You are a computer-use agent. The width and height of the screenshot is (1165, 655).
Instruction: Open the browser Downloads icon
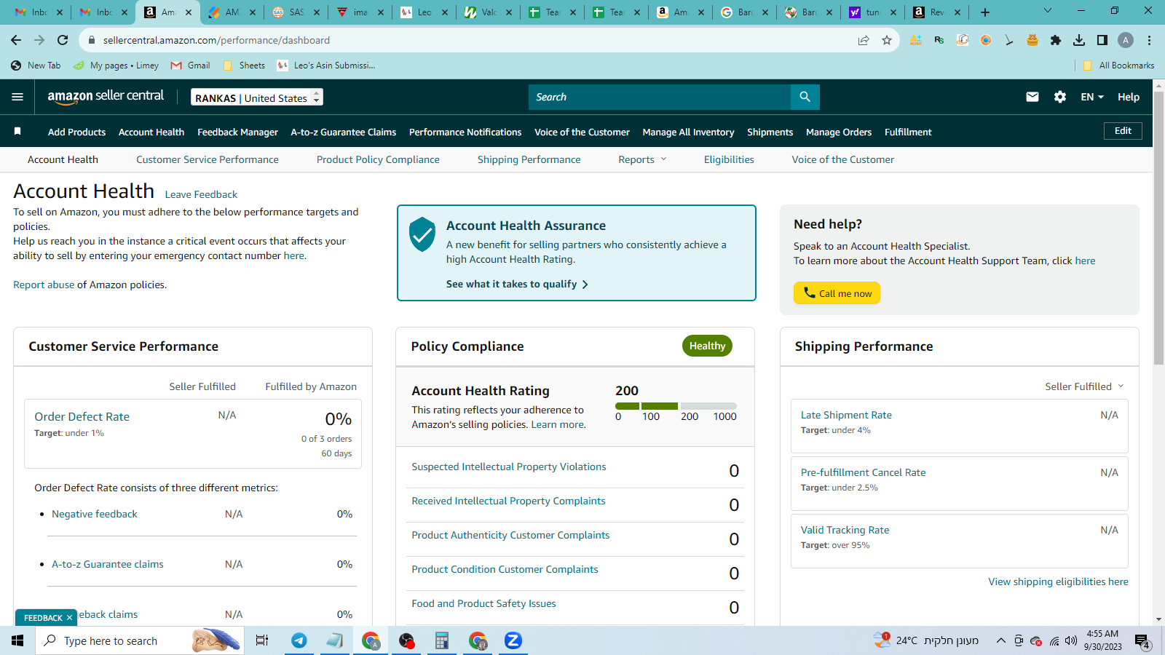1079,40
